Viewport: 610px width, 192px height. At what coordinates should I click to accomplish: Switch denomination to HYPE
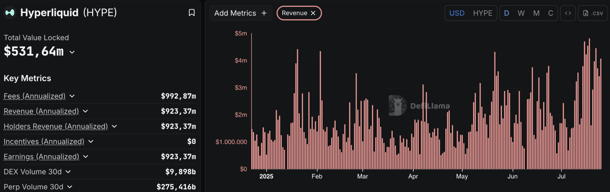pyautogui.click(x=483, y=13)
